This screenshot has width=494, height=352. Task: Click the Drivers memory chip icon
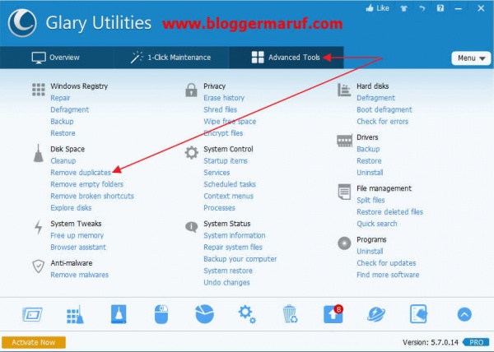tap(344, 141)
